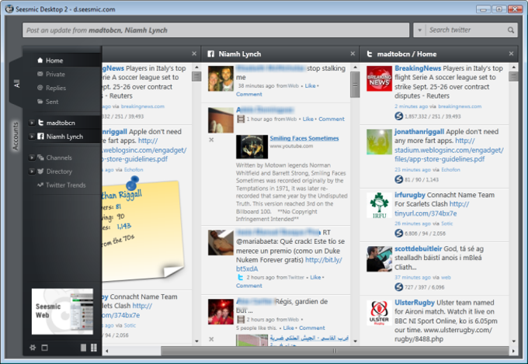
Task: Like the Duke Nukem Forever post
Action: [x=315, y=277]
